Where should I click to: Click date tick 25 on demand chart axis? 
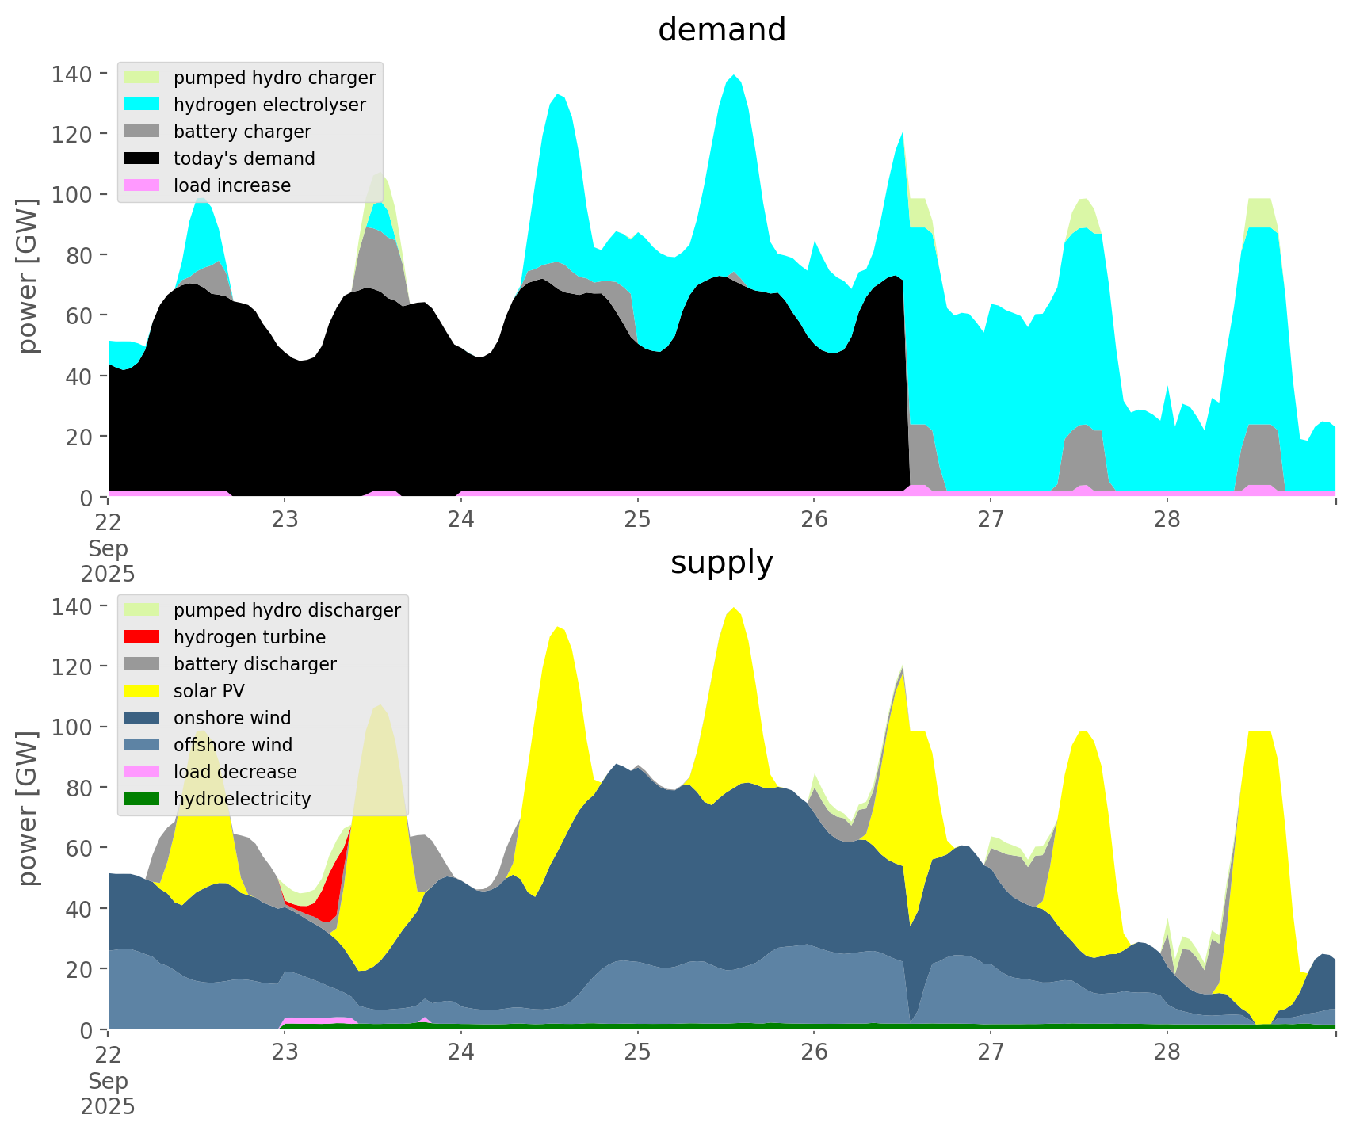coord(637,520)
